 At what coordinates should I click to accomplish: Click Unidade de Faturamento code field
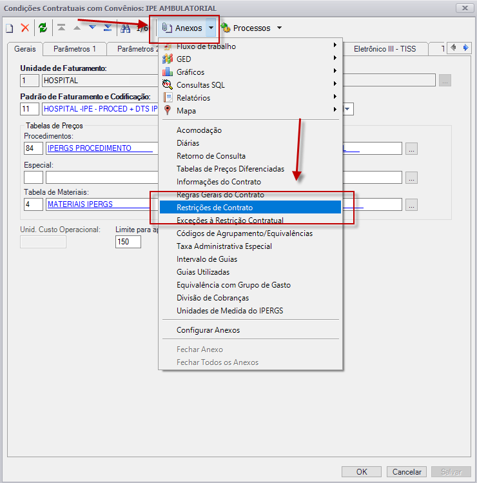coord(30,81)
